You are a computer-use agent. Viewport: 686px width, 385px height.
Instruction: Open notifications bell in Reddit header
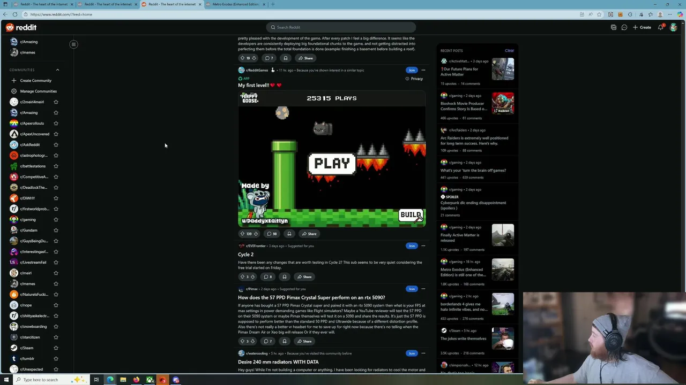tap(661, 27)
